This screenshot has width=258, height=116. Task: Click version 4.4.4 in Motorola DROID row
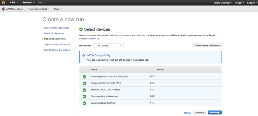coord(152,90)
